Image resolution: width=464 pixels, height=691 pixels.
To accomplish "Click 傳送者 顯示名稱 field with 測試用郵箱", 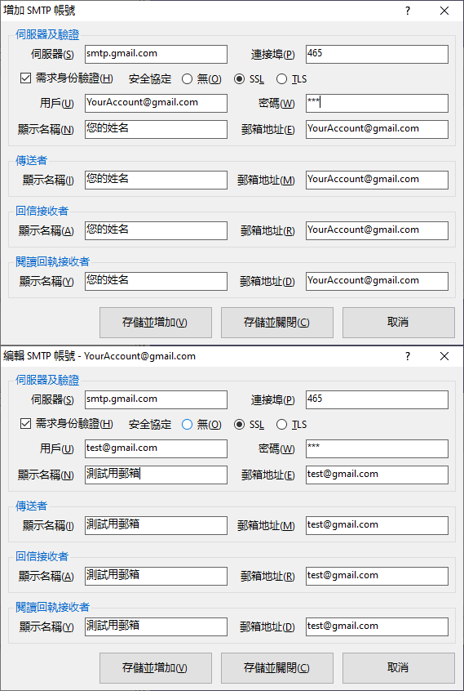I will (156, 525).
